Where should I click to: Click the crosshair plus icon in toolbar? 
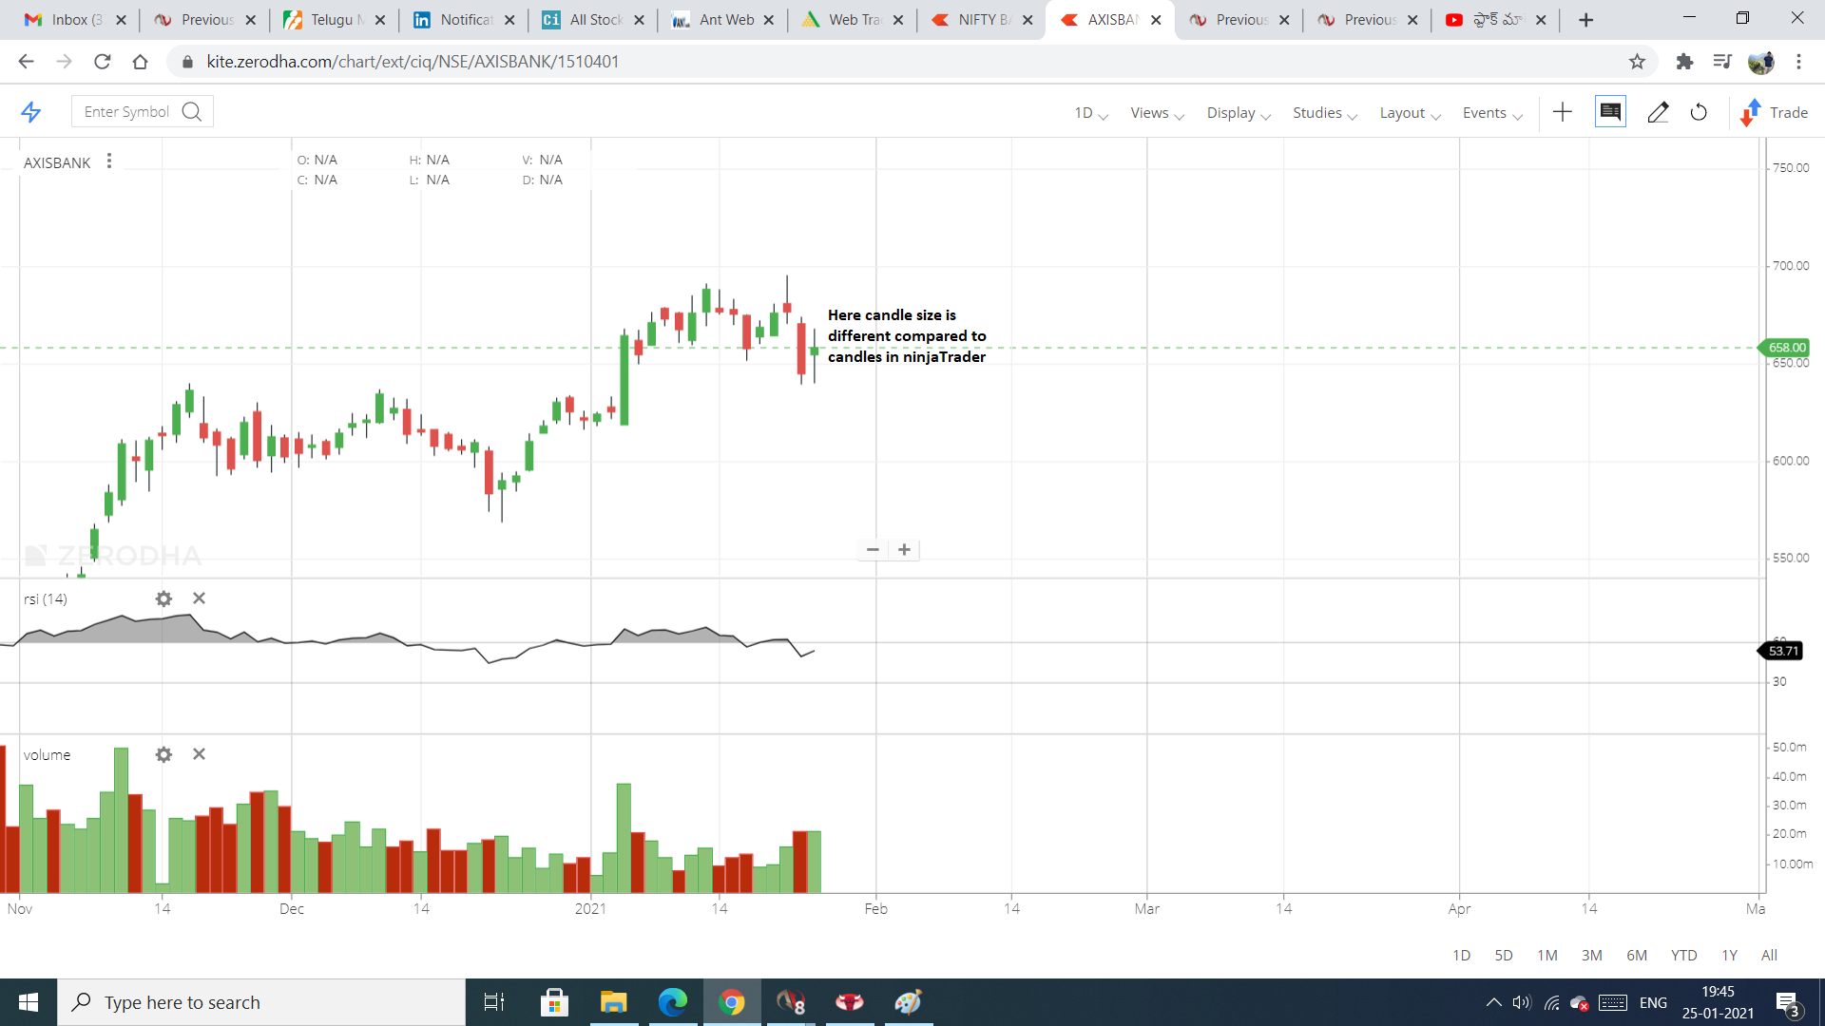[x=1563, y=112]
